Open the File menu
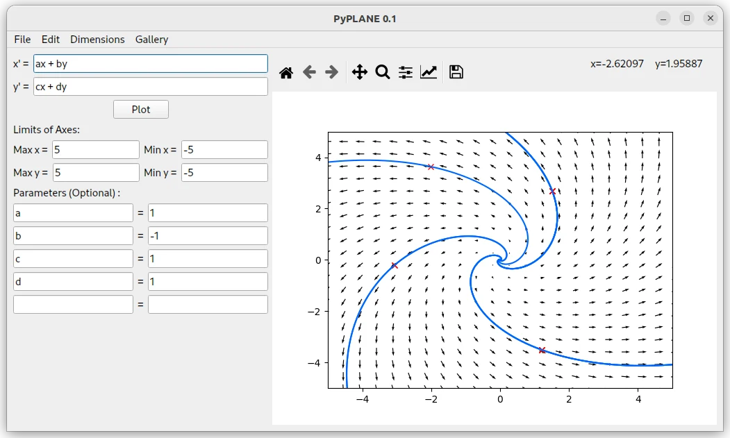The image size is (730, 438). click(22, 40)
